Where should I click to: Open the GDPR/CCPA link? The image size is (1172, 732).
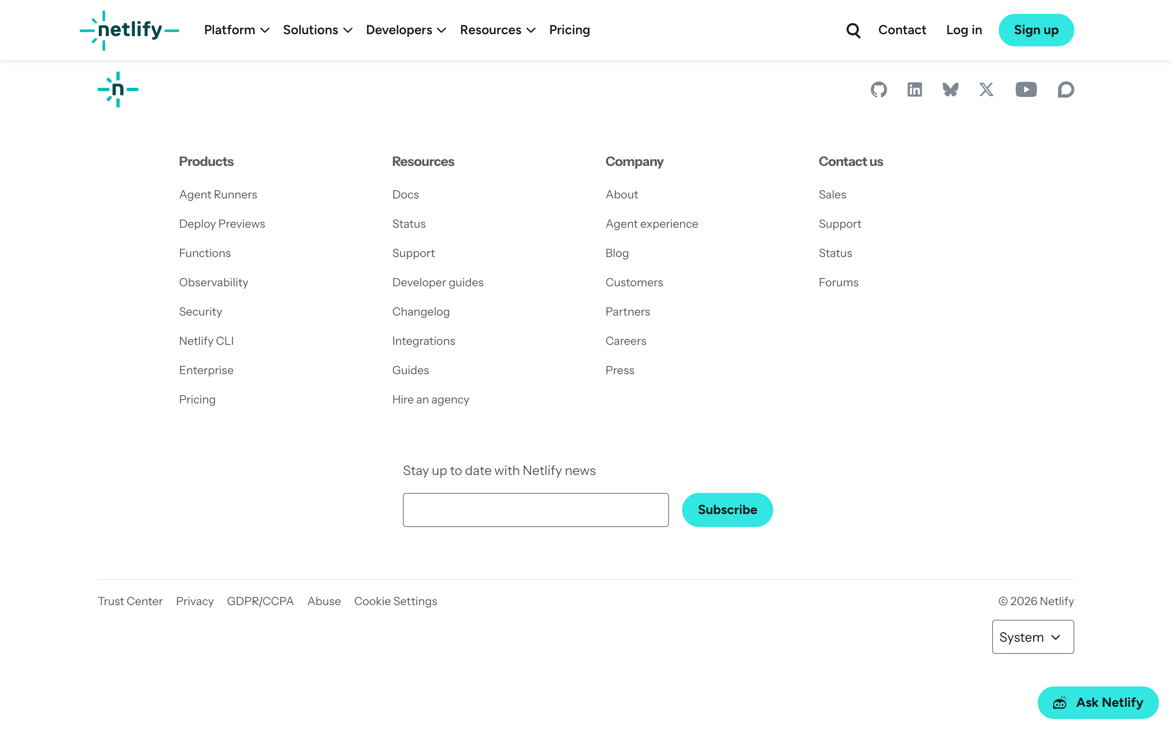pos(260,601)
